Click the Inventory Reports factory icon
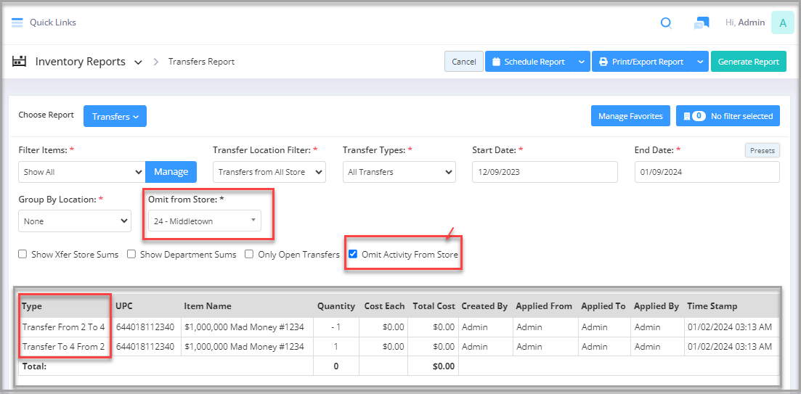The width and height of the screenshot is (801, 394). pos(19,61)
